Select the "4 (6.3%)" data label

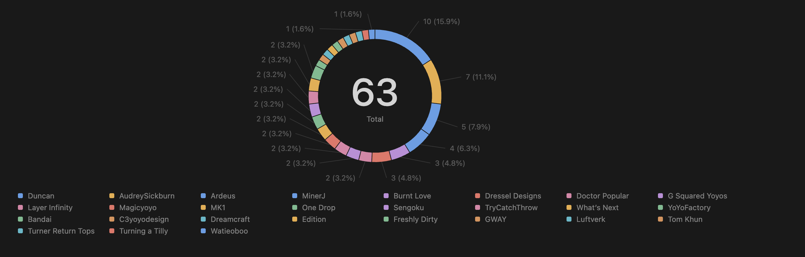(464, 149)
